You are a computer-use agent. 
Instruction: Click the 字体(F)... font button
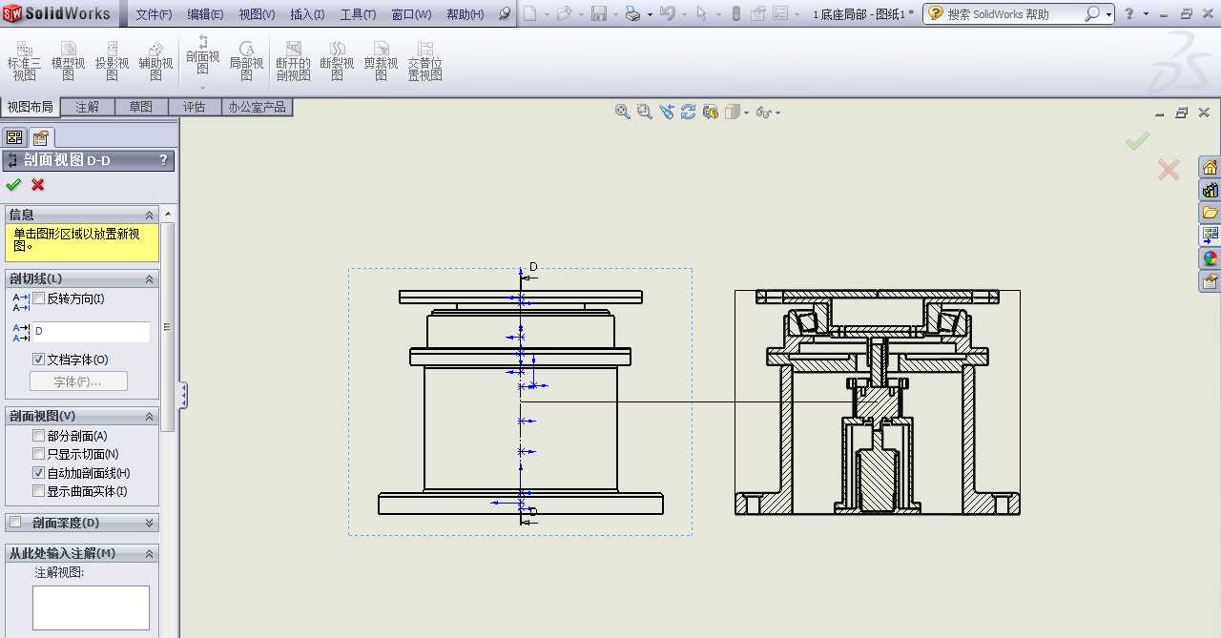point(78,381)
